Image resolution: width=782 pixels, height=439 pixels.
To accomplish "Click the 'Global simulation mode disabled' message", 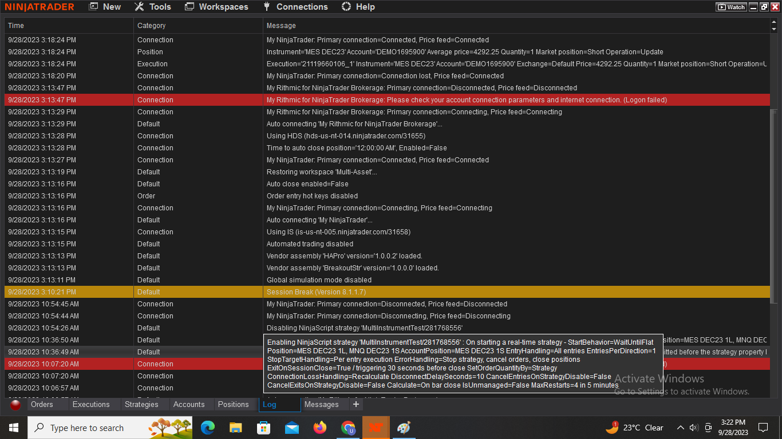I will [x=319, y=280].
